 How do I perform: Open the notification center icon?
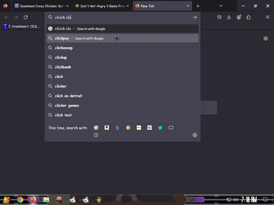click(x=265, y=199)
